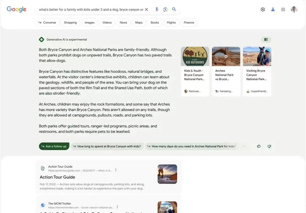The height and width of the screenshot is (213, 306).
Task: Open Google Lens search by image
Action: 165,9
